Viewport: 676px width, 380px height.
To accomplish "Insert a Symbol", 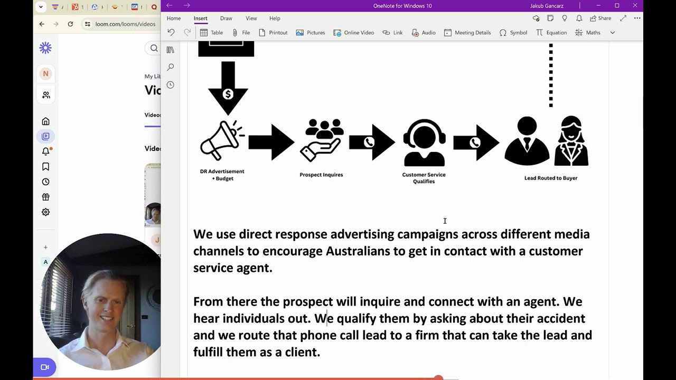I will [x=513, y=32].
